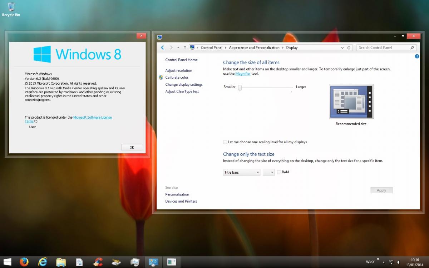Open Adjust resolution link
The height and width of the screenshot is (268, 429).
tap(179, 70)
